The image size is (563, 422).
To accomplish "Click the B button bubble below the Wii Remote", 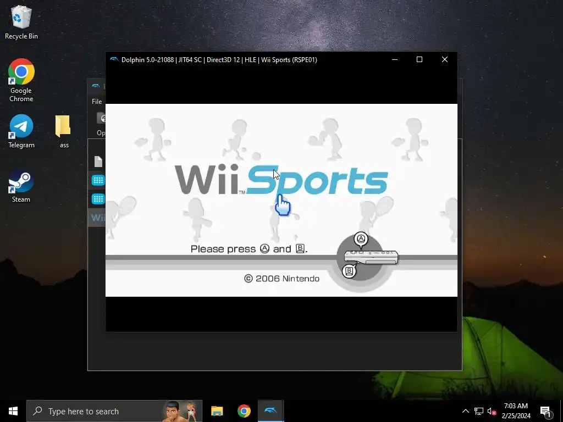I will click(349, 271).
